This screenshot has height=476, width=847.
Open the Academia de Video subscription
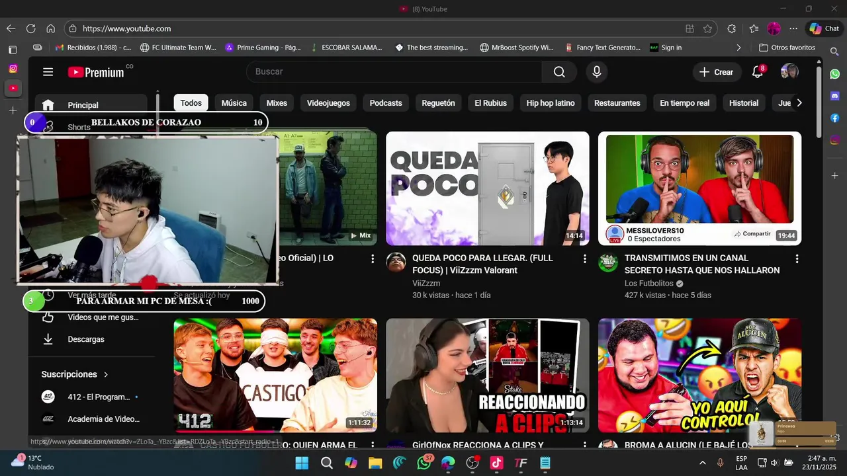click(92, 418)
